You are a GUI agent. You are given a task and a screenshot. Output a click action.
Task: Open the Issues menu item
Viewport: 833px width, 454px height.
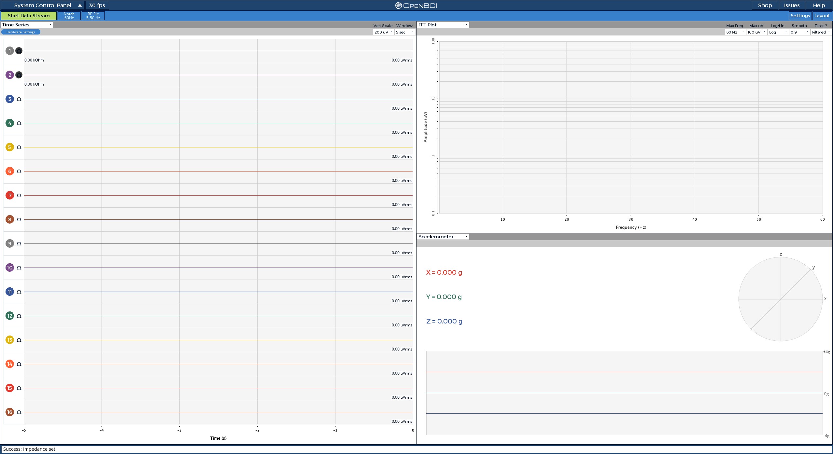pyautogui.click(x=792, y=6)
